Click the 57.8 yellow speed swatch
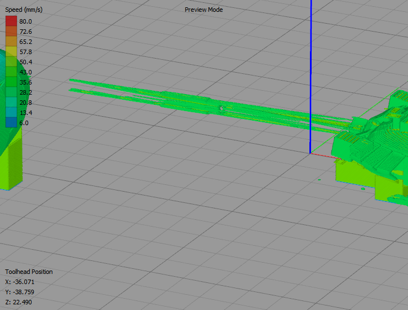 [x=11, y=51]
